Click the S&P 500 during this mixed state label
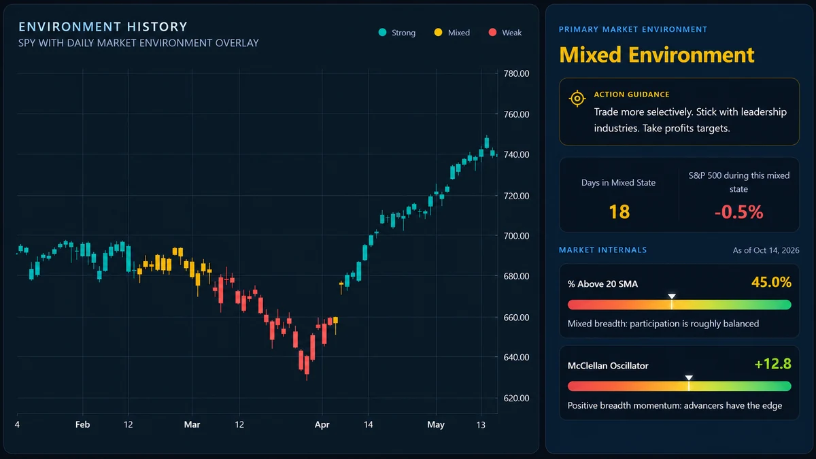The height and width of the screenshot is (459, 816). click(x=738, y=182)
